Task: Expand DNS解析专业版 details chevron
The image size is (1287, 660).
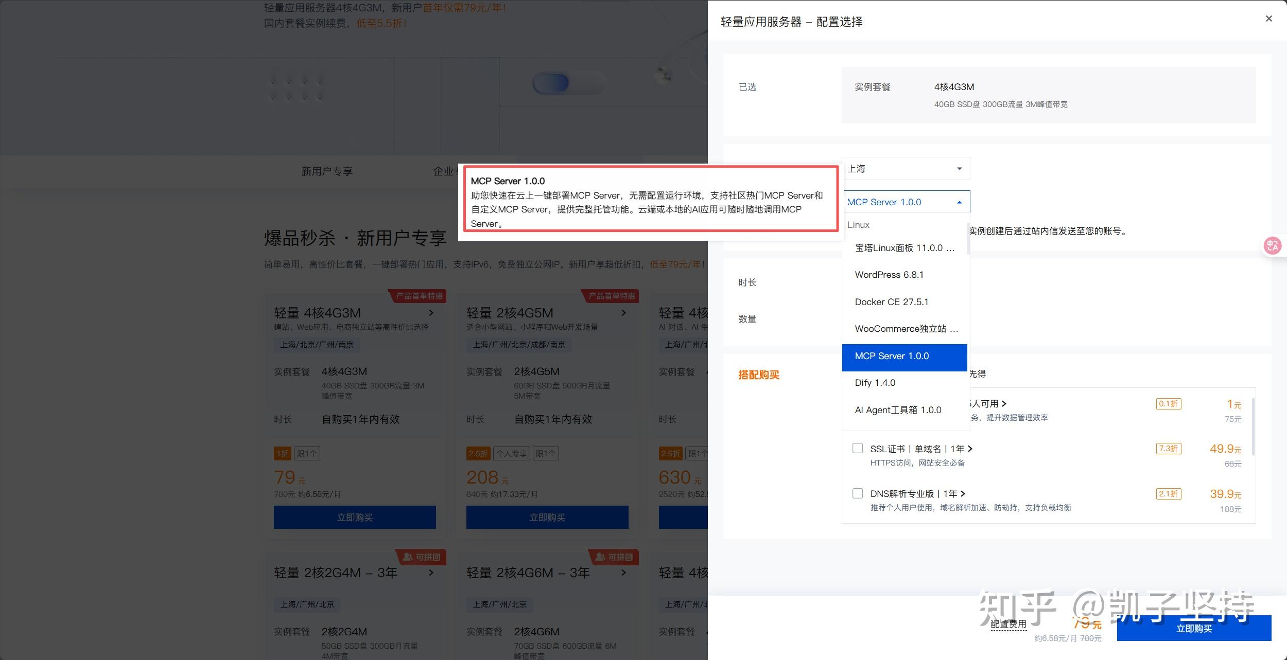Action: click(964, 493)
